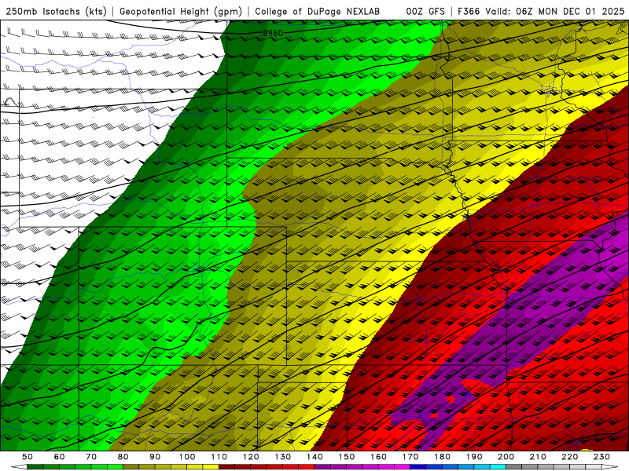Click the 180 value on the color scale
Viewport: 629px width, 471px height.
(x=442, y=457)
